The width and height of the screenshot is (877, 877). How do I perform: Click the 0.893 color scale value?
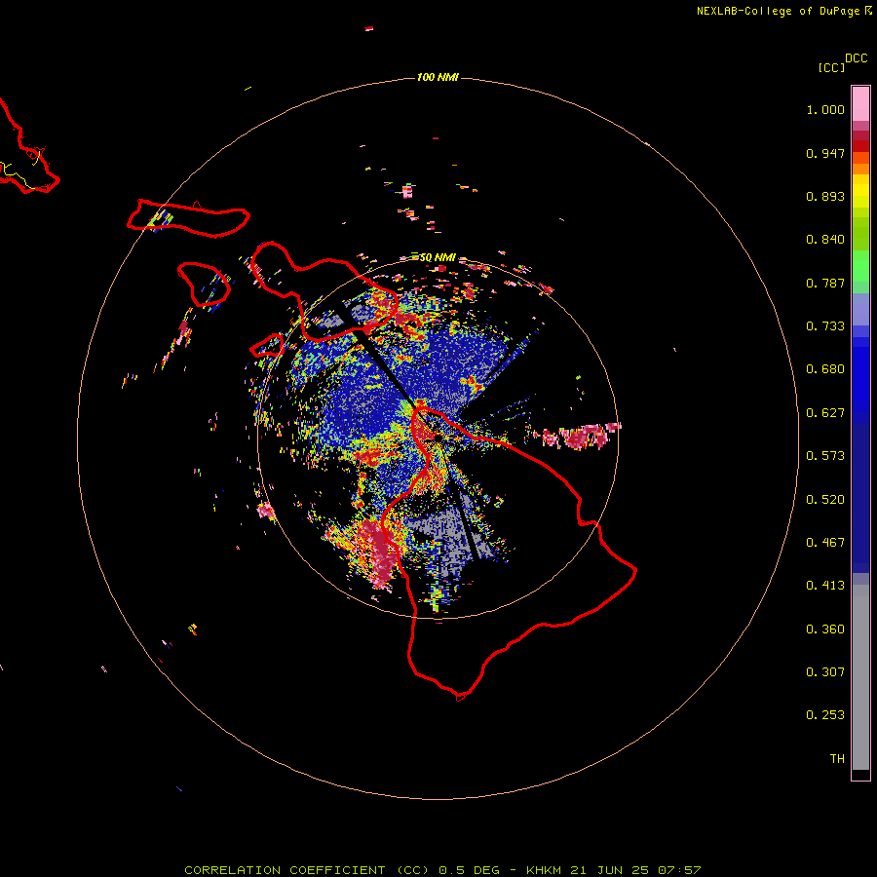point(825,196)
